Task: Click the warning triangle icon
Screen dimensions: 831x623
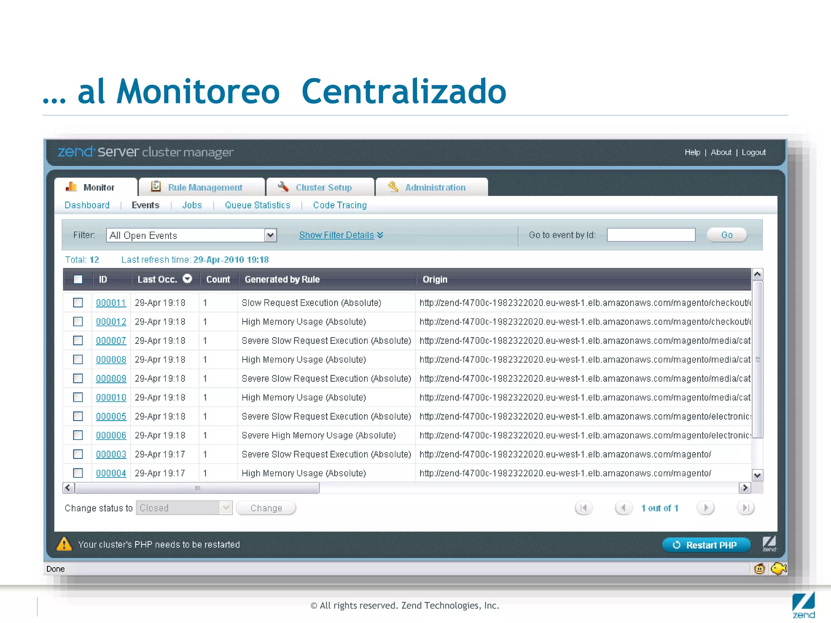Action: (x=64, y=544)
